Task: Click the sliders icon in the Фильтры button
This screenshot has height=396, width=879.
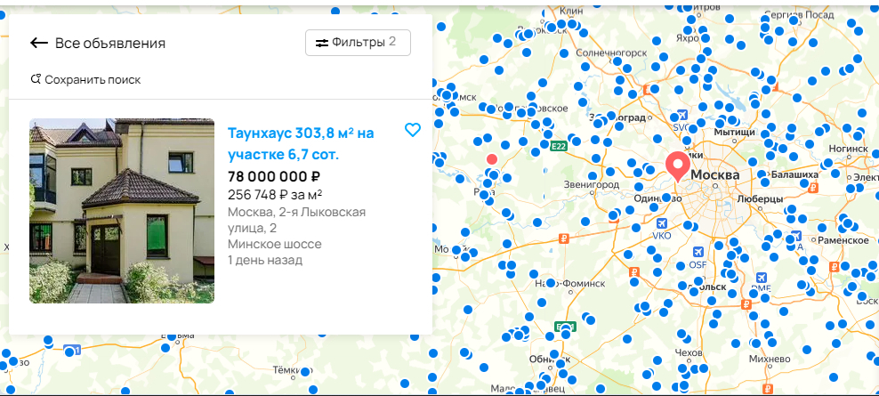Action: tap(321, 43)
